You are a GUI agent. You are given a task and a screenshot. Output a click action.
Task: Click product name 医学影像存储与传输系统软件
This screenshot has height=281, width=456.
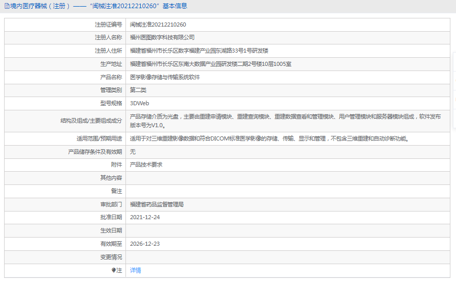coord(165,77)
